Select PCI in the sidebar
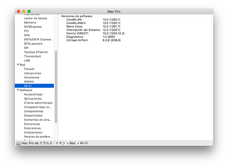Screen dimensions: 228x167 [x=26, y=31]
